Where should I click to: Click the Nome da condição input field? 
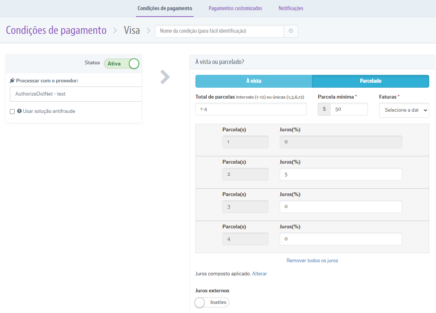pos(220,31)
